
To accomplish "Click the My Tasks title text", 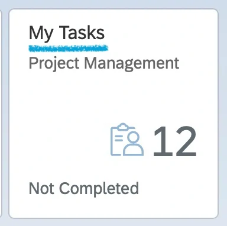I will pyautogui.click(x=67, y=33).
